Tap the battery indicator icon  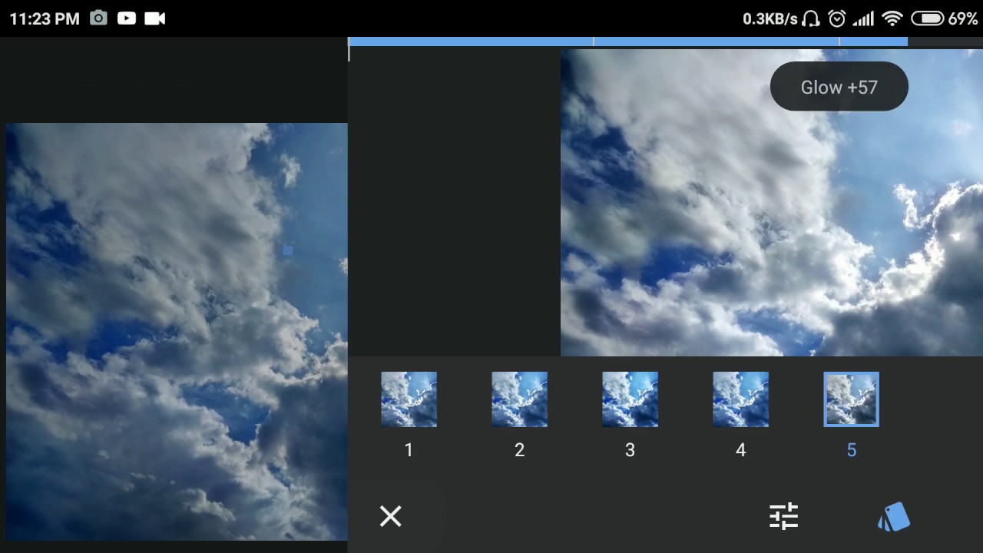pos(927,18)
